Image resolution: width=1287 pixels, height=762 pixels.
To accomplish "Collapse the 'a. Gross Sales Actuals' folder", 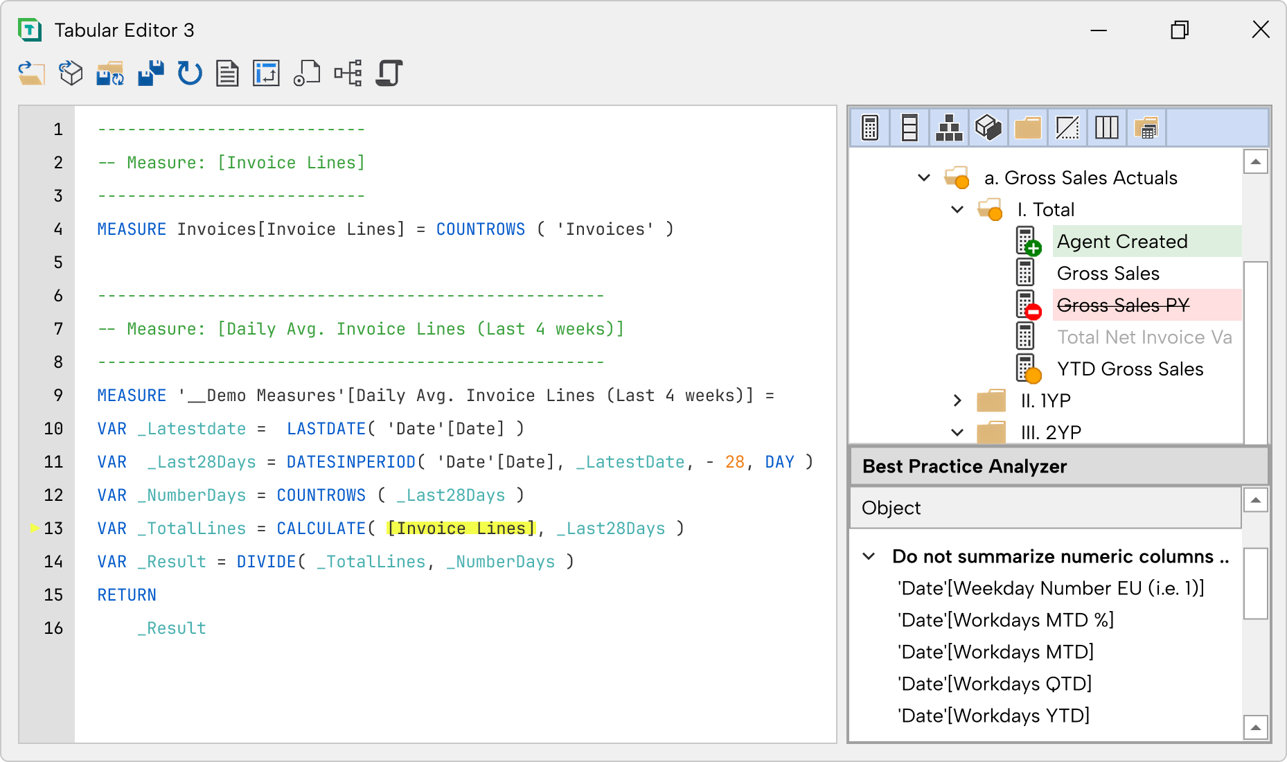I will (924, 178).
